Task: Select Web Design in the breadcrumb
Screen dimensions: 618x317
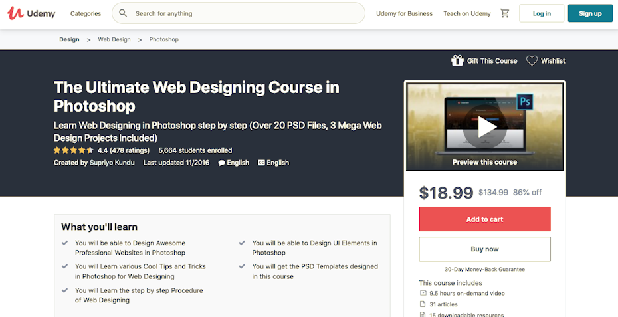Action: tap(114, 39)
